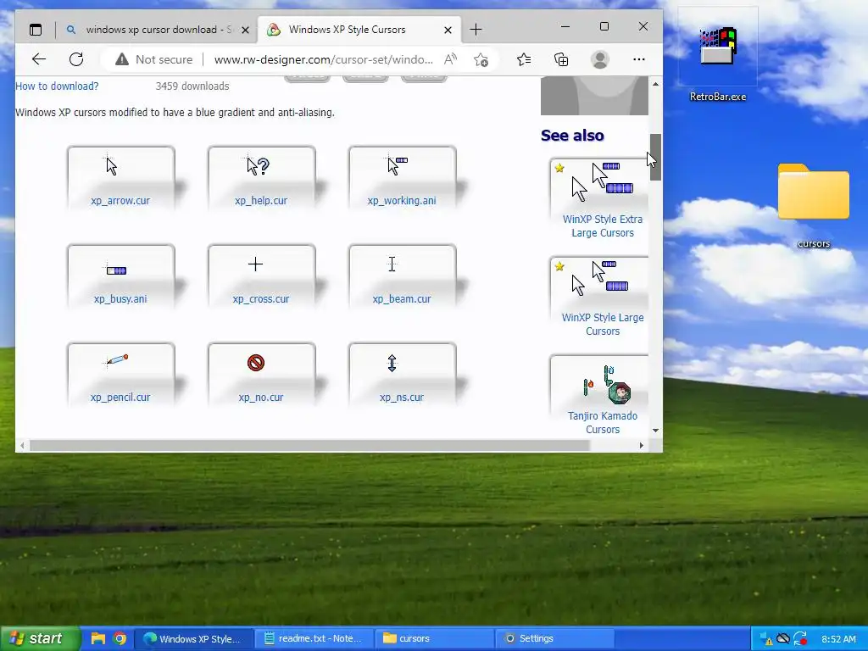Screen dimensions: 868x651
Task: Click the horizontal scroll left arrow
Action: point(22,446)
